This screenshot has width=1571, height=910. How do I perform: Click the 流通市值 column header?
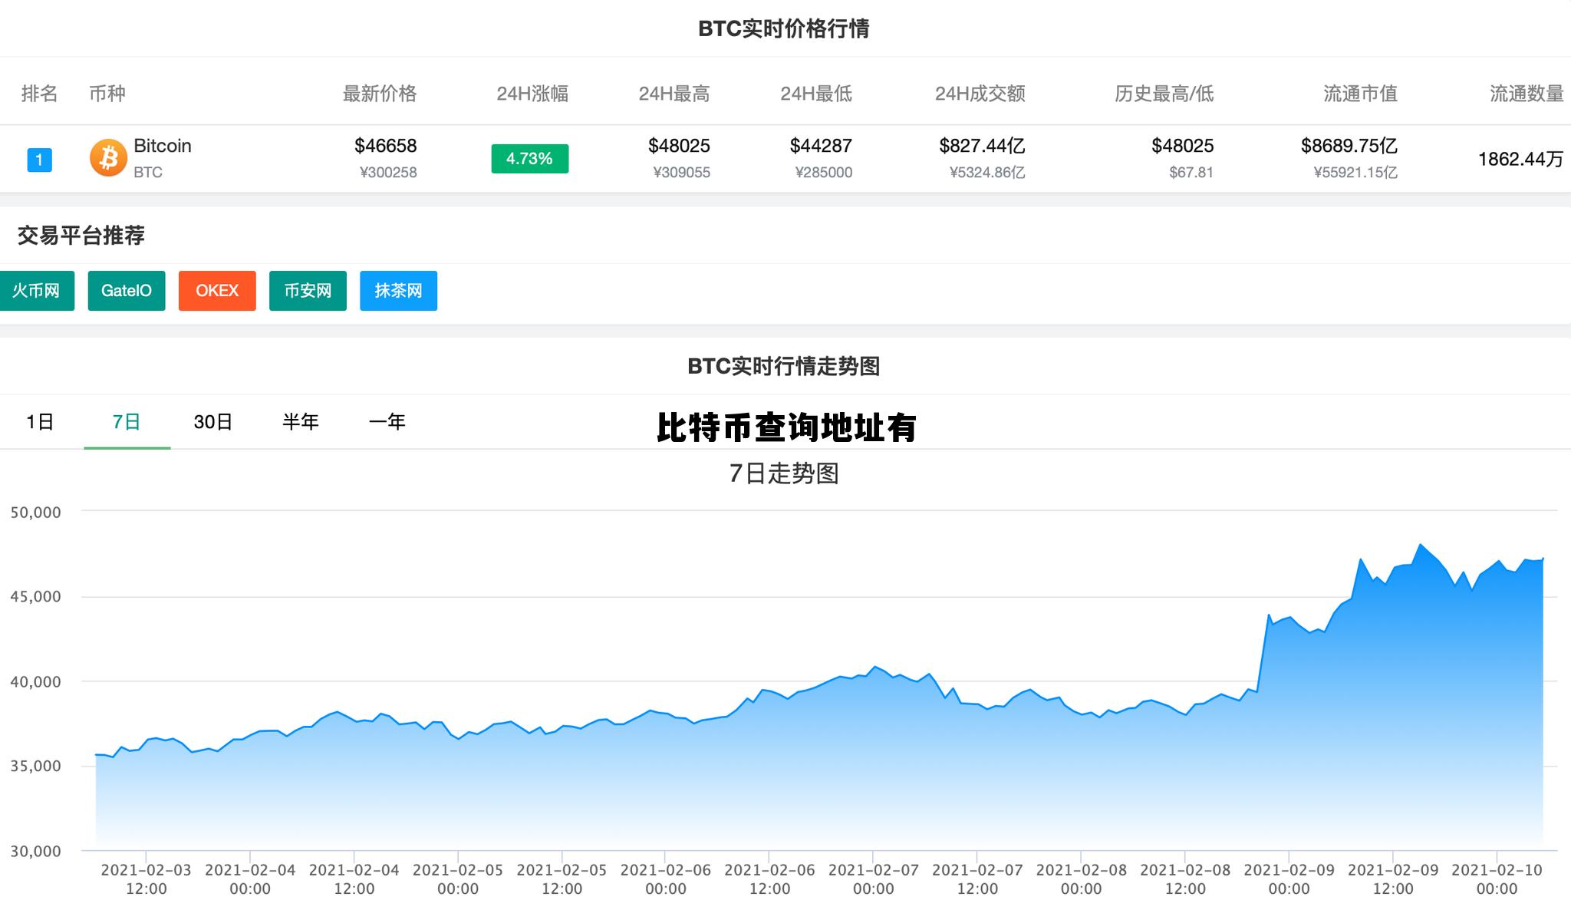[x=1362, y=94]
